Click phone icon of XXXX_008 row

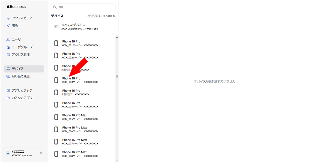56,154
